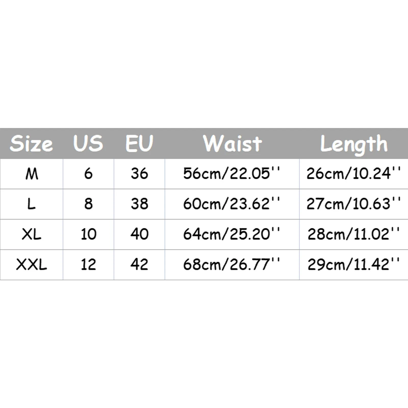This screenshot has width=408, height=408.
Task: Click the EU column header
Action: tap(139, 143)
